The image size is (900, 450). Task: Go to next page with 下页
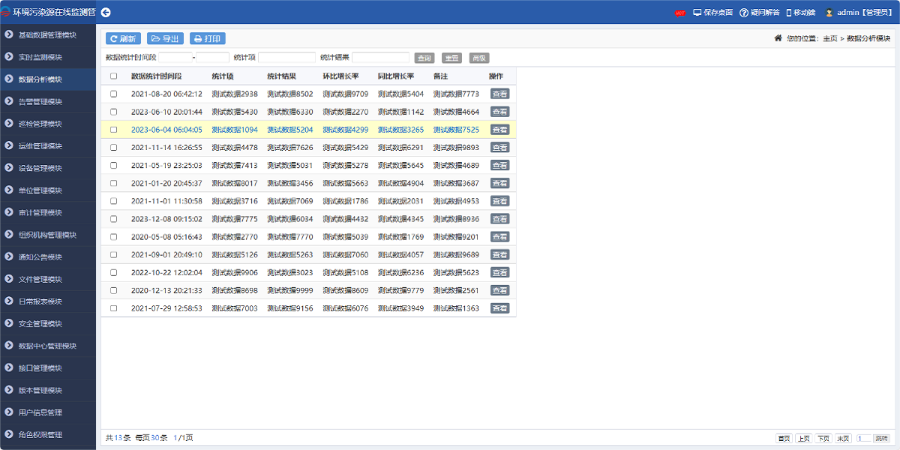[x=823, y=438]
